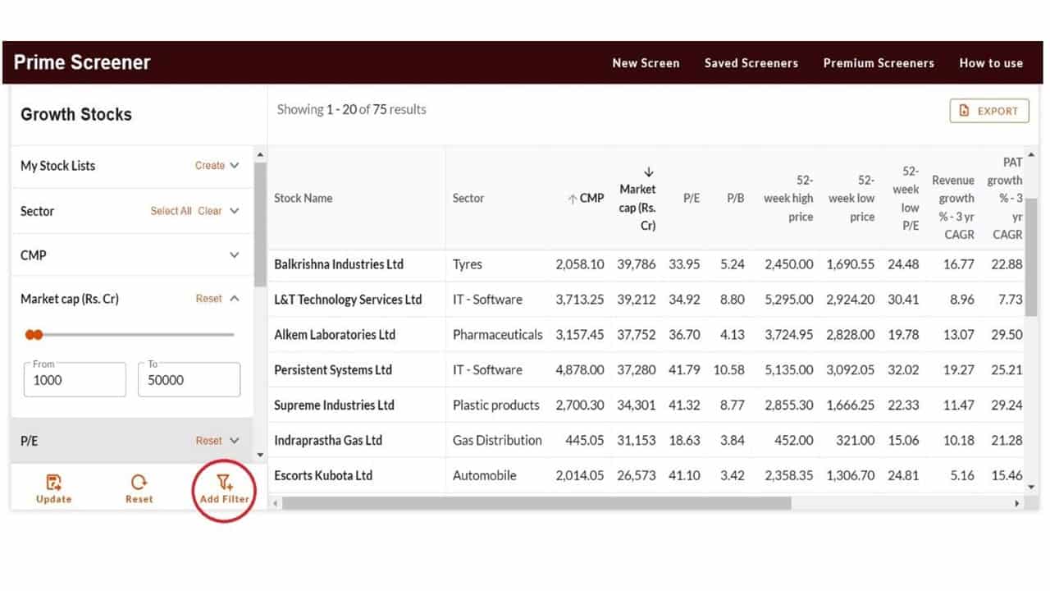Expand the My Stock Lists section
Viewport: 1050px width, 591px height.
point(235,166)
